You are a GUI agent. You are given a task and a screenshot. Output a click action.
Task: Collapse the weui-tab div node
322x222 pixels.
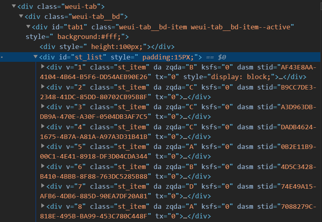[x=14, y=7]
